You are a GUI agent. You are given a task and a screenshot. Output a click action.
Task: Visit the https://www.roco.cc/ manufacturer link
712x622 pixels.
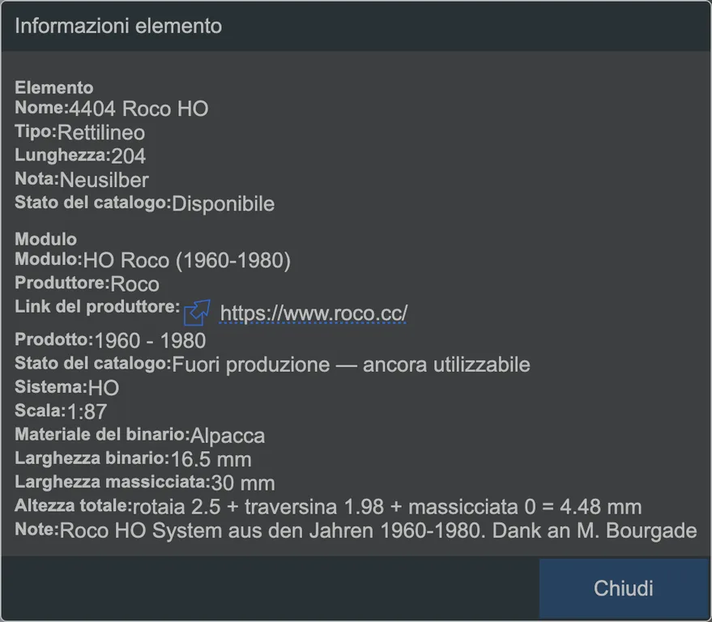click(x=313, y=313)
